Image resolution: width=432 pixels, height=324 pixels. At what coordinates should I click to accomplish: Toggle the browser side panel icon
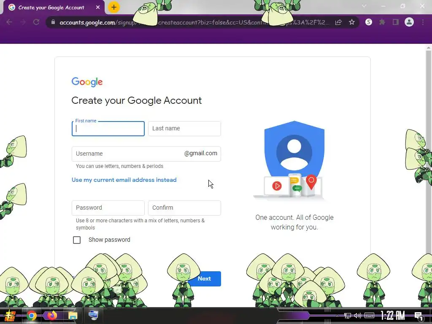396,22
